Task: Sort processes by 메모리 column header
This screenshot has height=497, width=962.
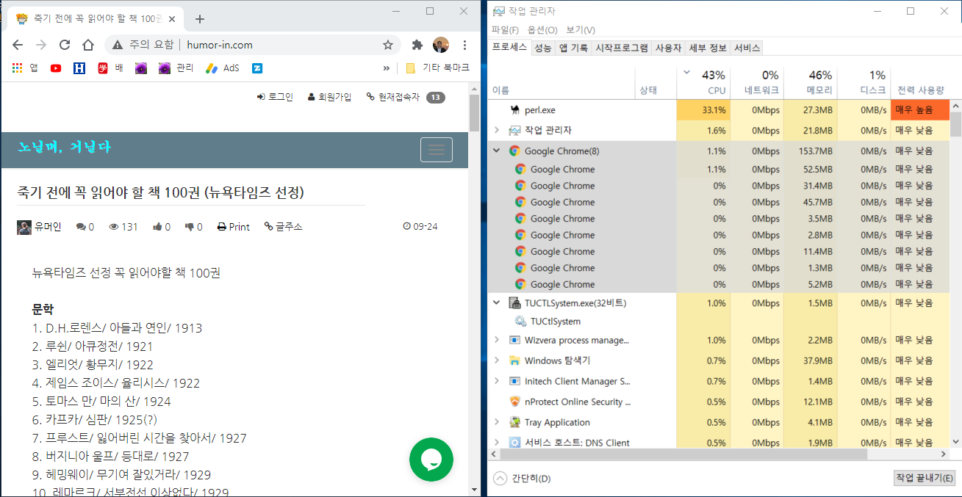Action: pyautogui.click(x=810, y=82)
